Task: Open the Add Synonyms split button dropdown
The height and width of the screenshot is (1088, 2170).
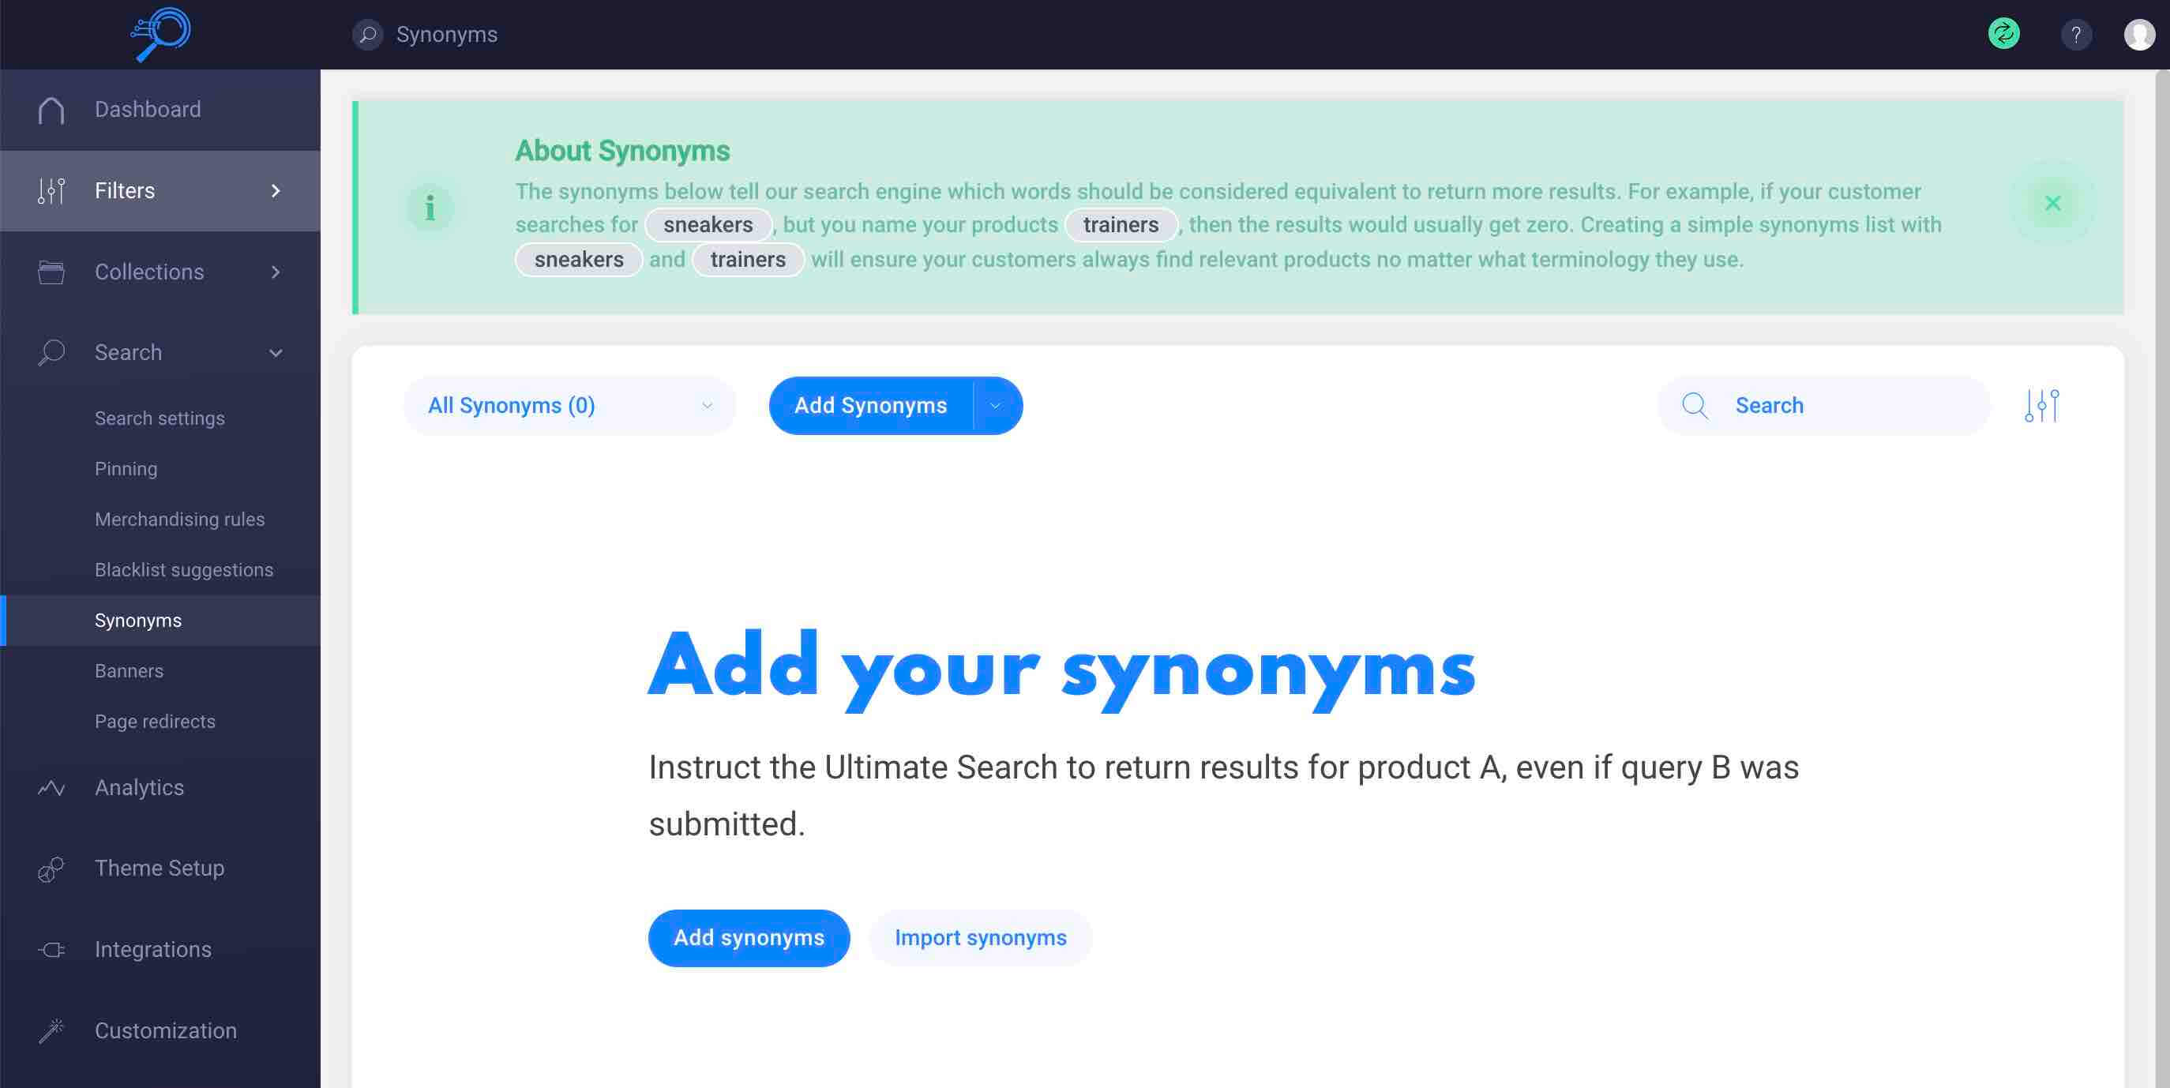Action: [997, 405]
